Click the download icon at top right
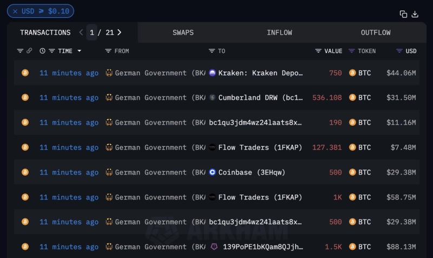This screenshot has height=258, width=433. pos(415,14)
